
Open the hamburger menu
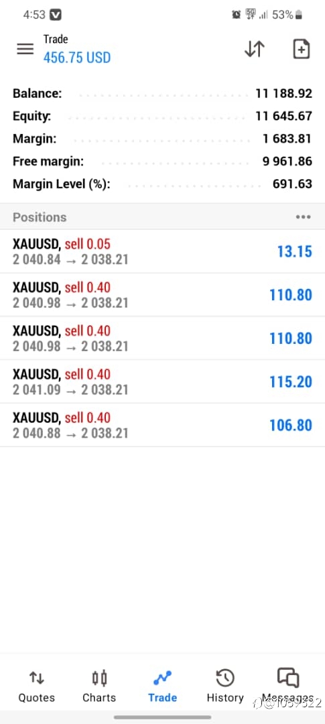(25, 49)
